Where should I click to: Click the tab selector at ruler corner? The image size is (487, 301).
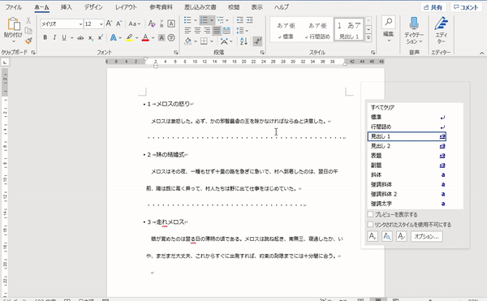[x=5, y=62]
